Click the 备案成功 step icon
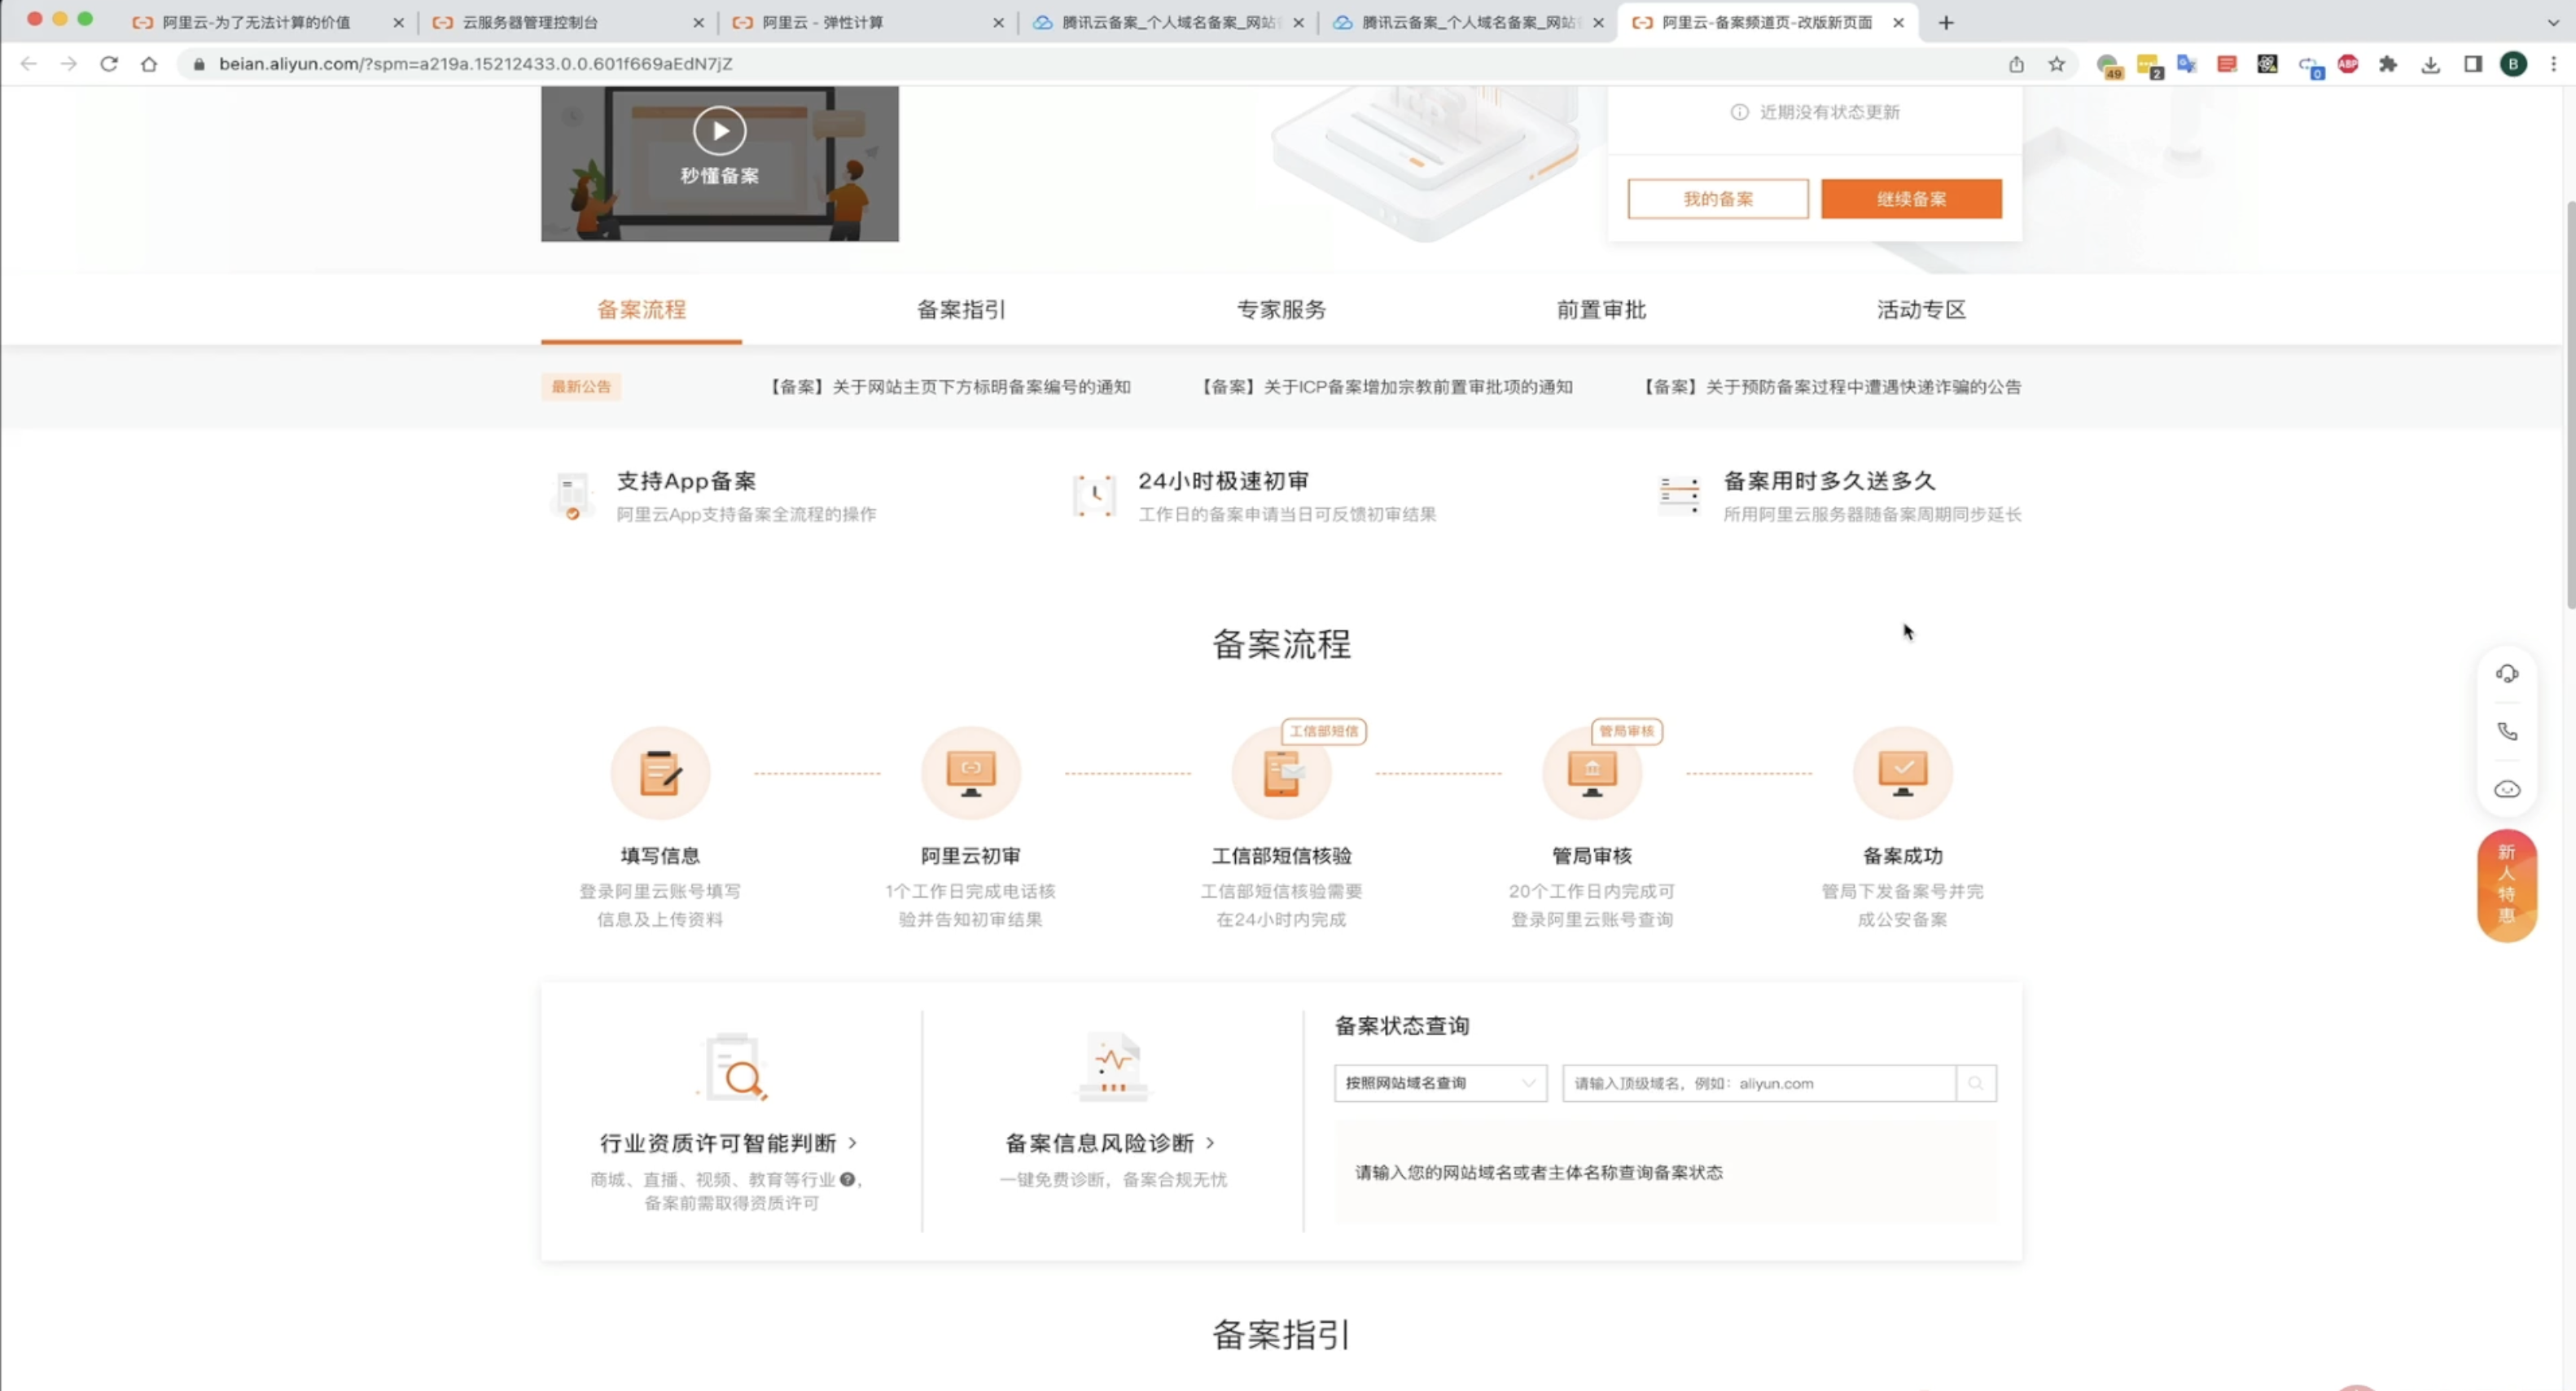 [1902, 773]
